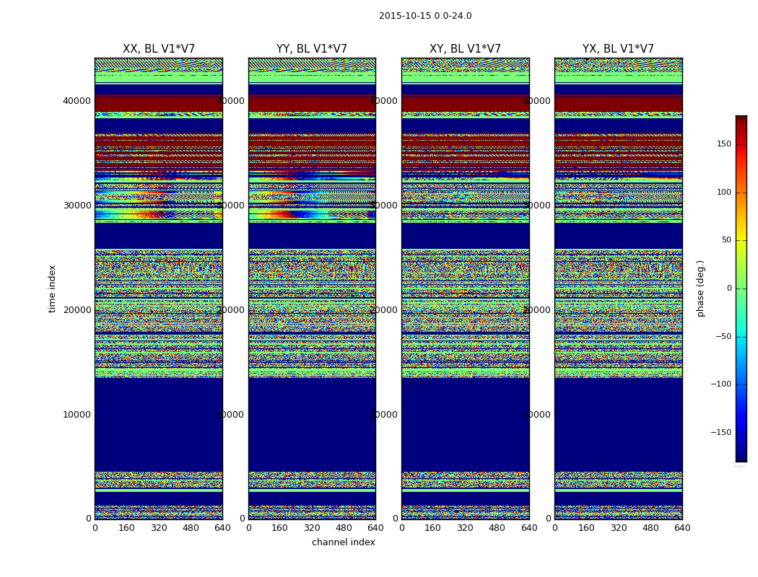Click the colorbar tick label −150

point(721,433)
